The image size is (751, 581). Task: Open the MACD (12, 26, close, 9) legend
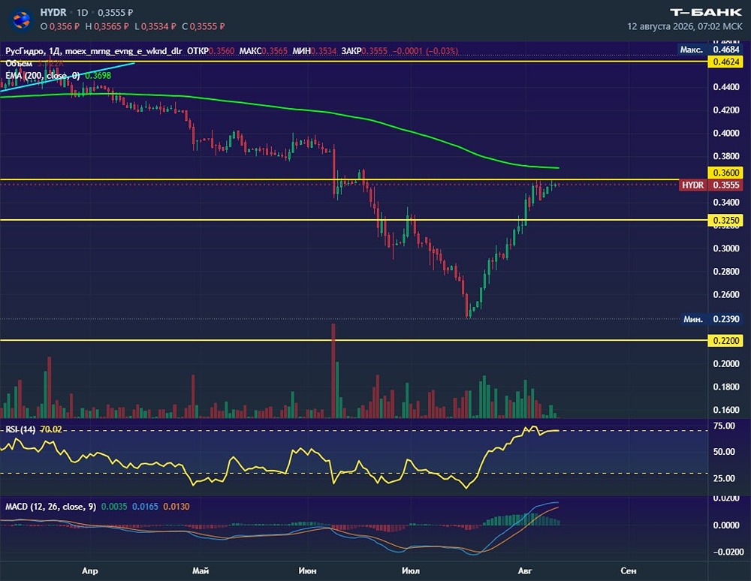click(x=51, y=507)
